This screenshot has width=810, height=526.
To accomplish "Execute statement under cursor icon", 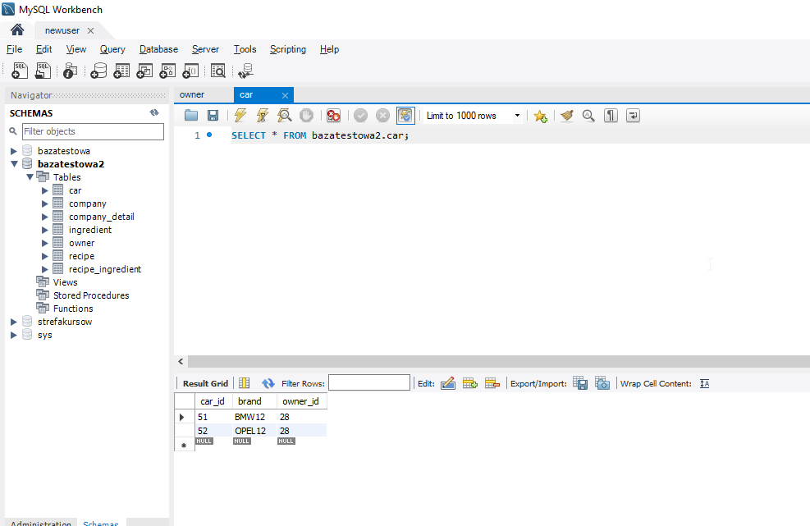I will pyautogui.click(x=263, y=115).
